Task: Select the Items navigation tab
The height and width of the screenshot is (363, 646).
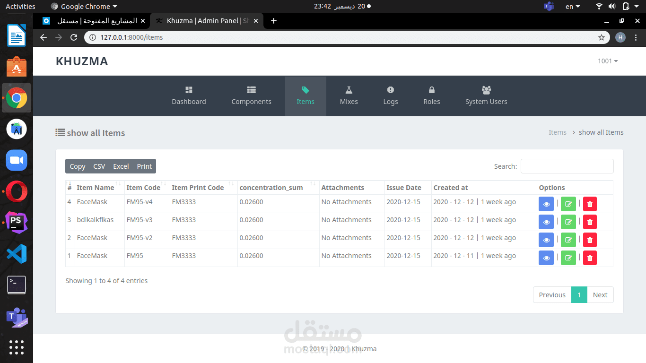Action: [x=306, y=96]
